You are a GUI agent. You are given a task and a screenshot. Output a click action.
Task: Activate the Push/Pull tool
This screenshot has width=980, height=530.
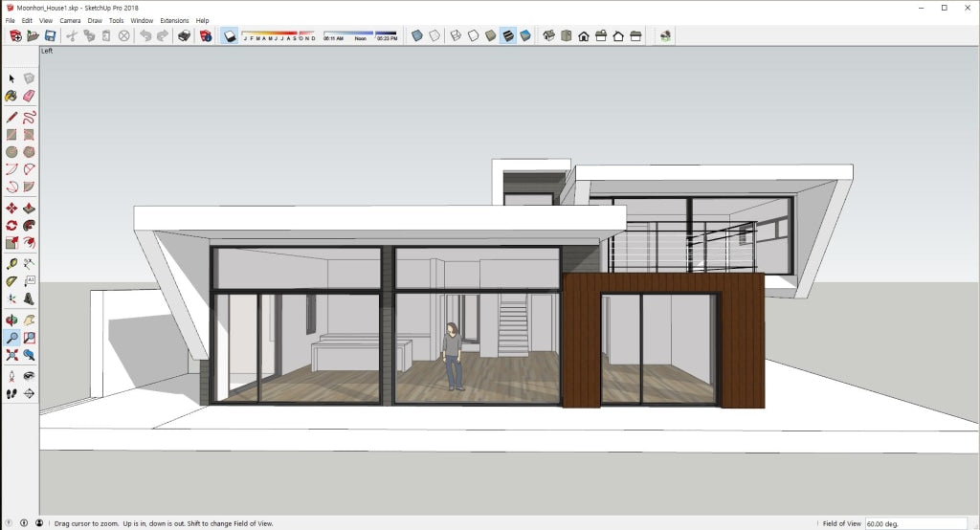29,209
